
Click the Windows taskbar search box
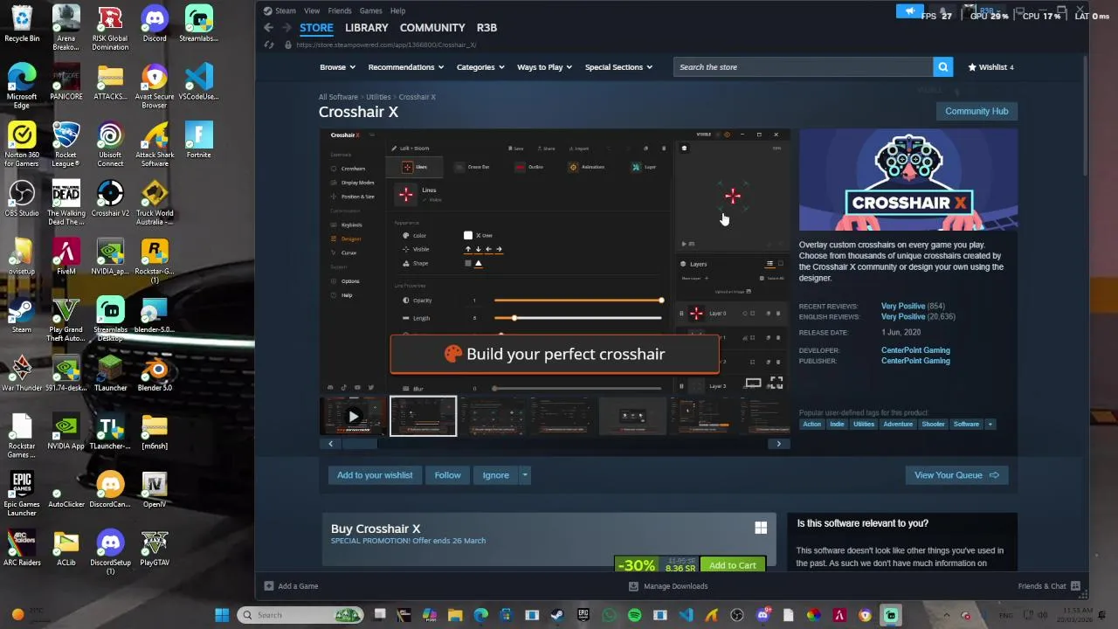click(x=301, y=615)
